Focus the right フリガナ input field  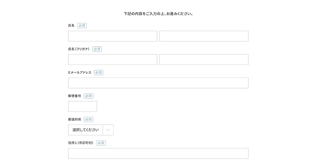tap(204, 60)
